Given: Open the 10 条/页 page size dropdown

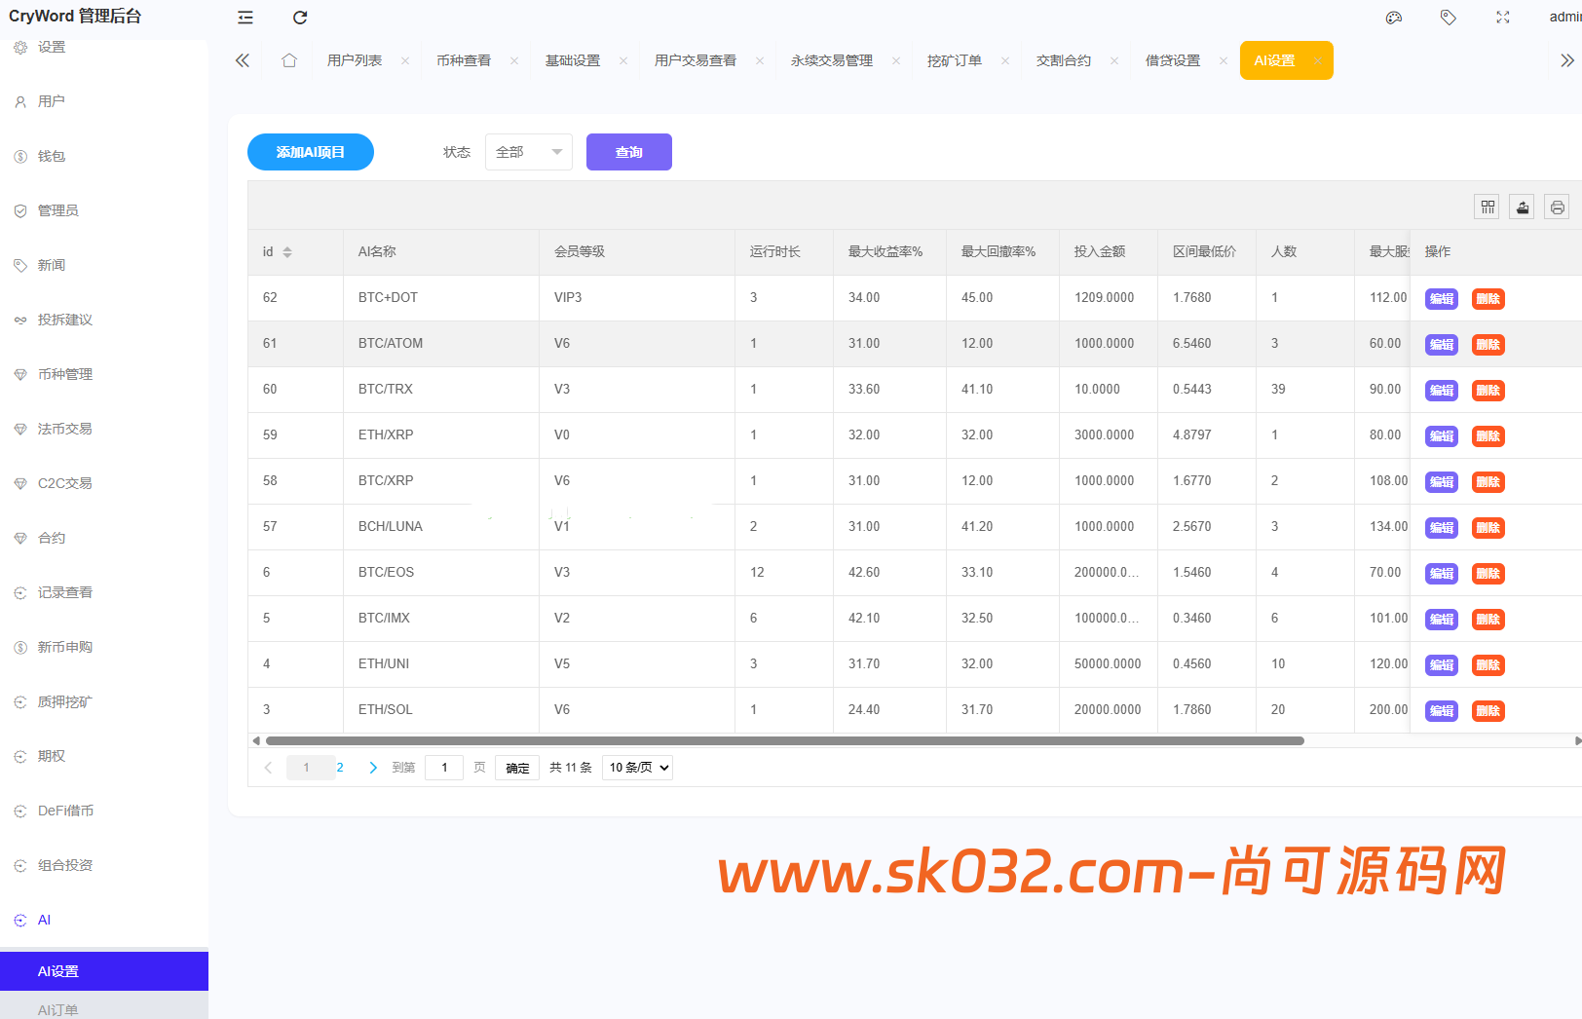Looking at the screenshot, I should 637,768.
